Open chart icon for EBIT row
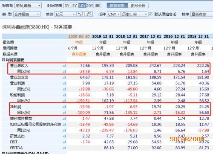The height and width of the screenshot is (154, 213). (x=64, y=142)
